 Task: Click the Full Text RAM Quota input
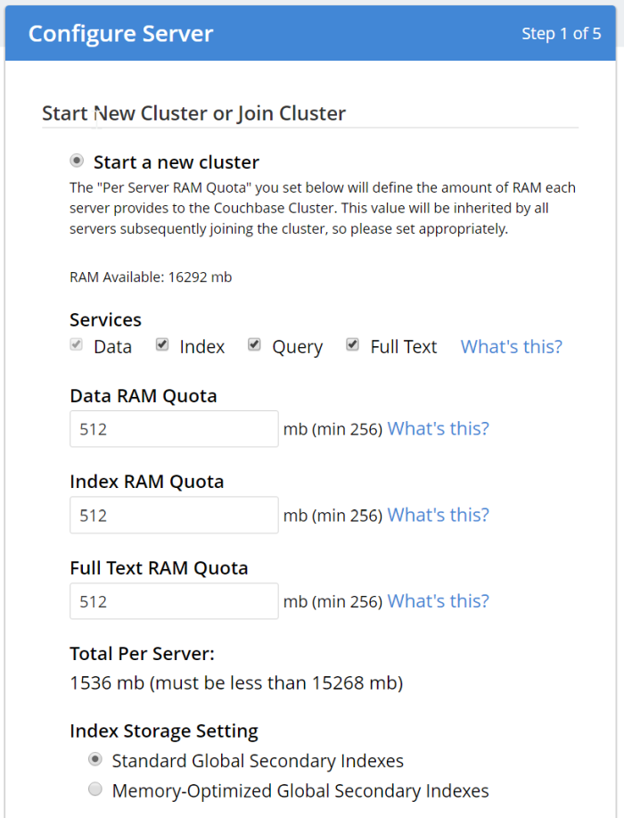click(x=174, y=601)
